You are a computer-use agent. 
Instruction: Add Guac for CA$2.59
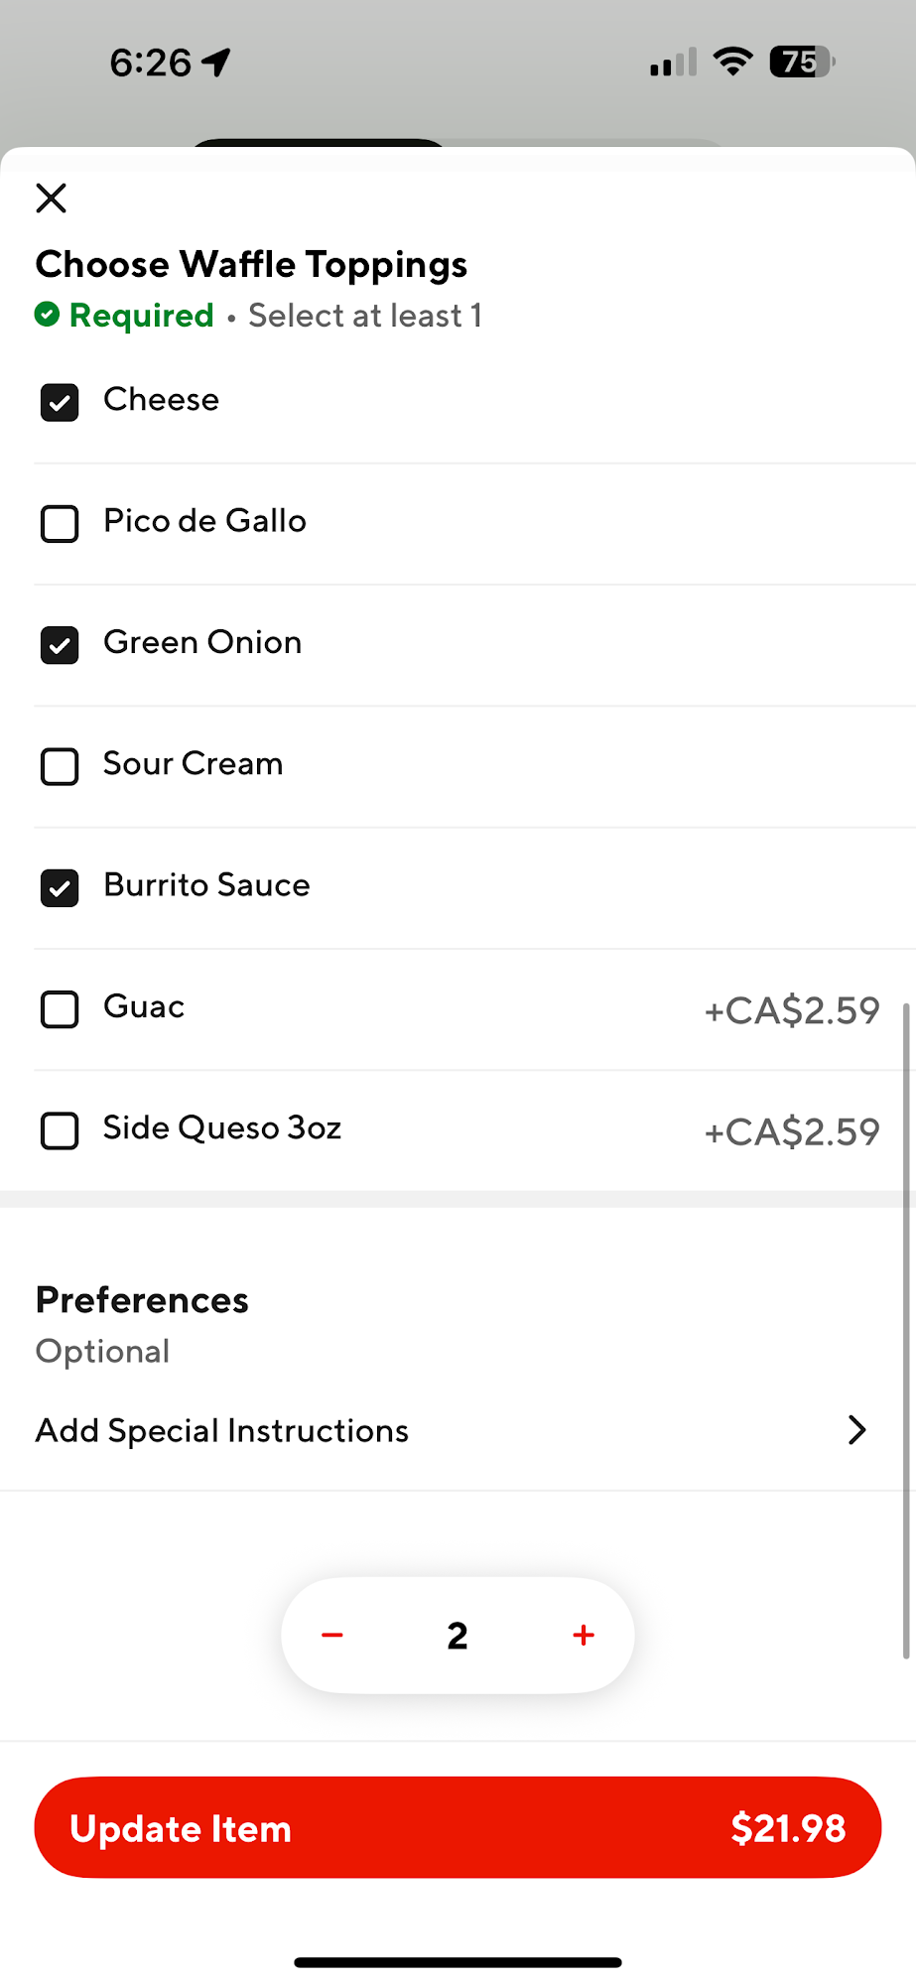(60, 1009)
